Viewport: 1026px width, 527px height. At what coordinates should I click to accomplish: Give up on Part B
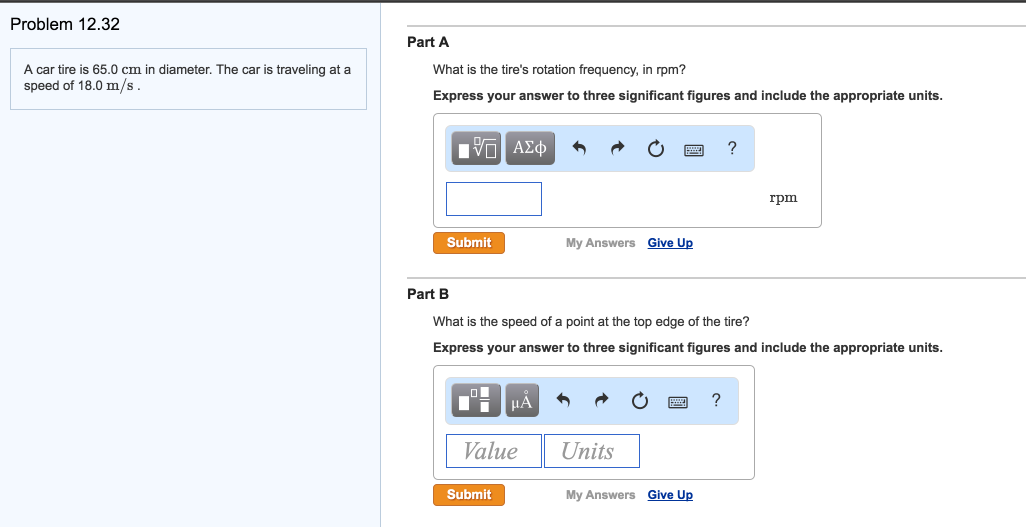(x=669, y=494)
